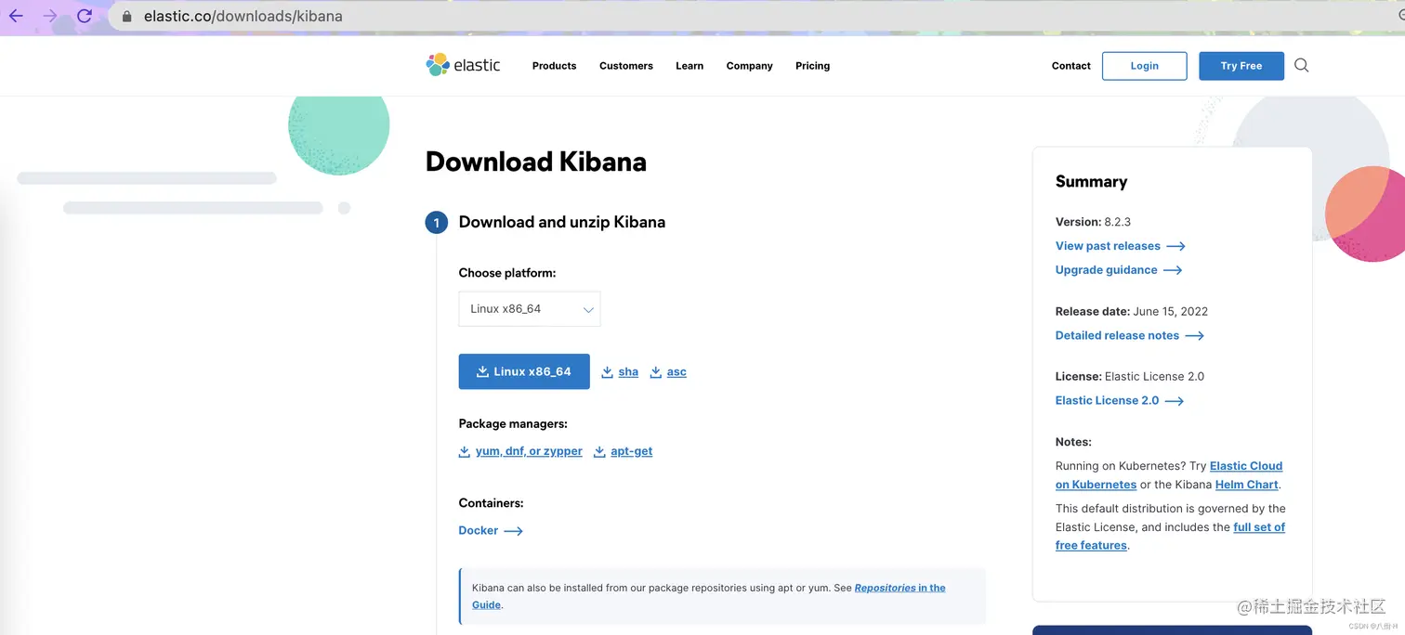Viewport: 1405px width, 635px height.
Task: Open the Customers menu
Action: (626, 66)
